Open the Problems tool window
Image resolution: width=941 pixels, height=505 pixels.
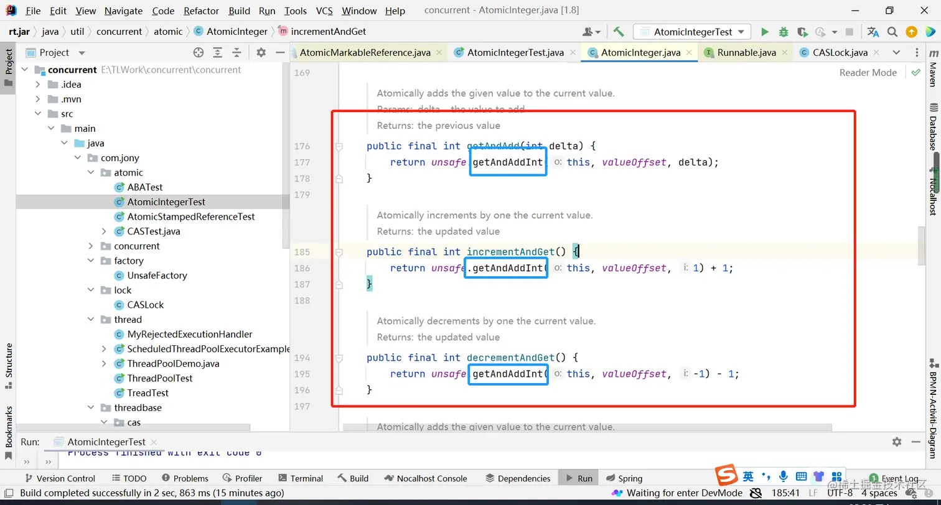pos(185,478)
